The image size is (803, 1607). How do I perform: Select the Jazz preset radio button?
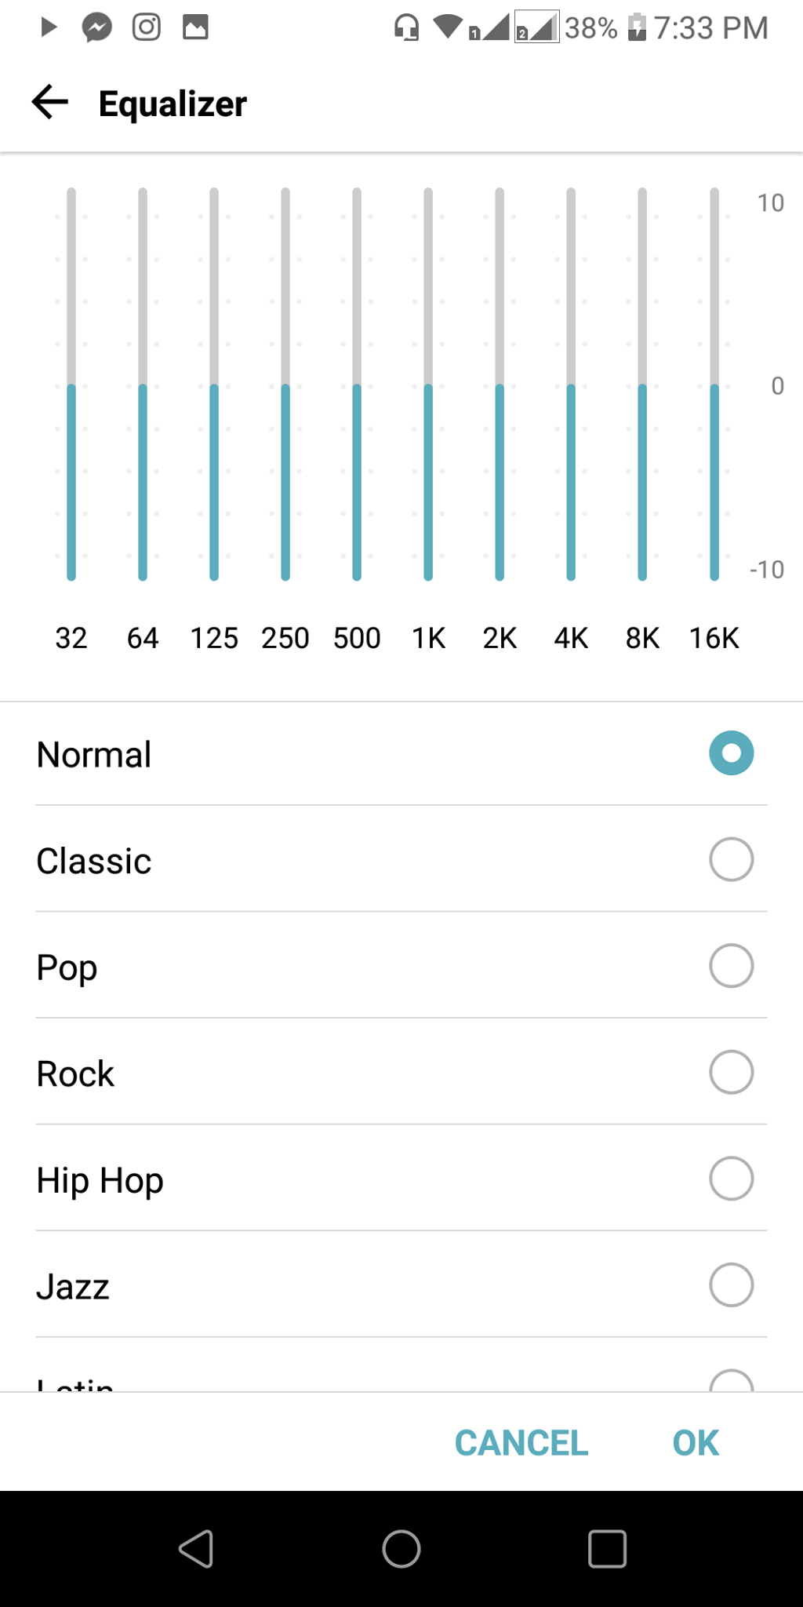coord(732,1285)
